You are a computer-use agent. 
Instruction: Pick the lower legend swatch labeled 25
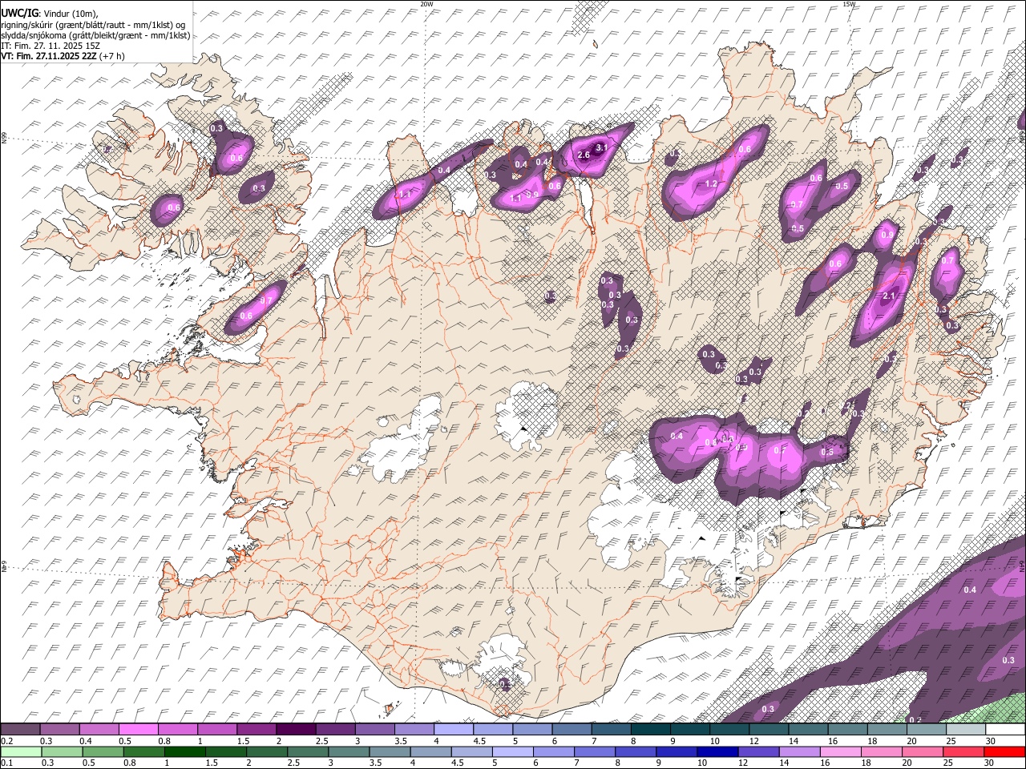[963, 752]
